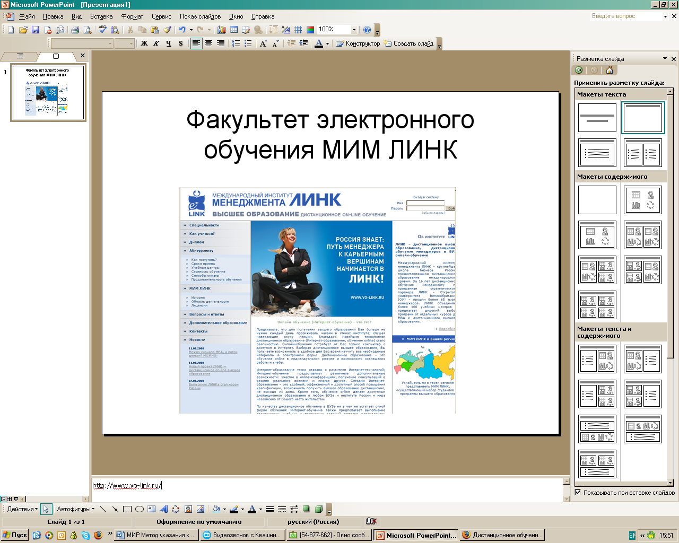
Task: Switch to the МИР Метод указания Word taskbar window
Action: point(156,535)
